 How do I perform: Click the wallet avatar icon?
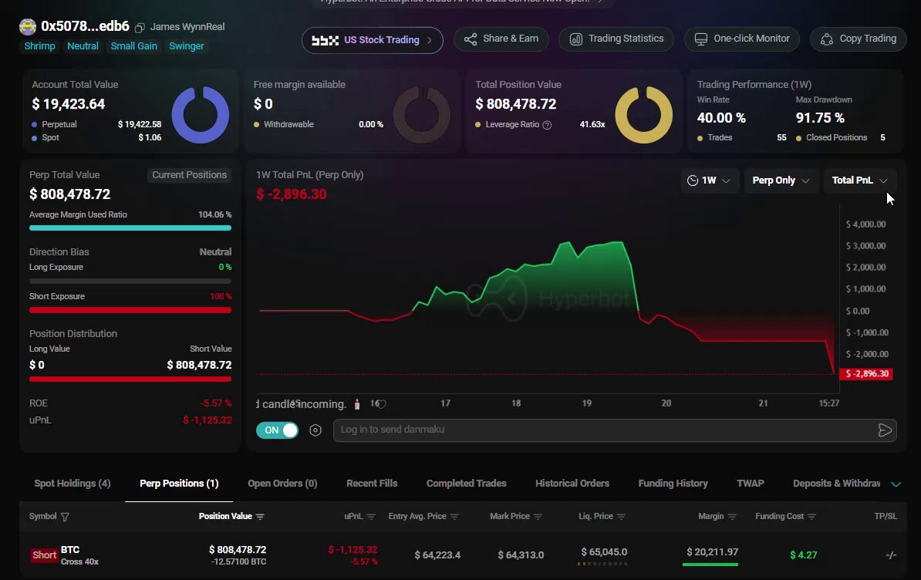tap(28, 27)
